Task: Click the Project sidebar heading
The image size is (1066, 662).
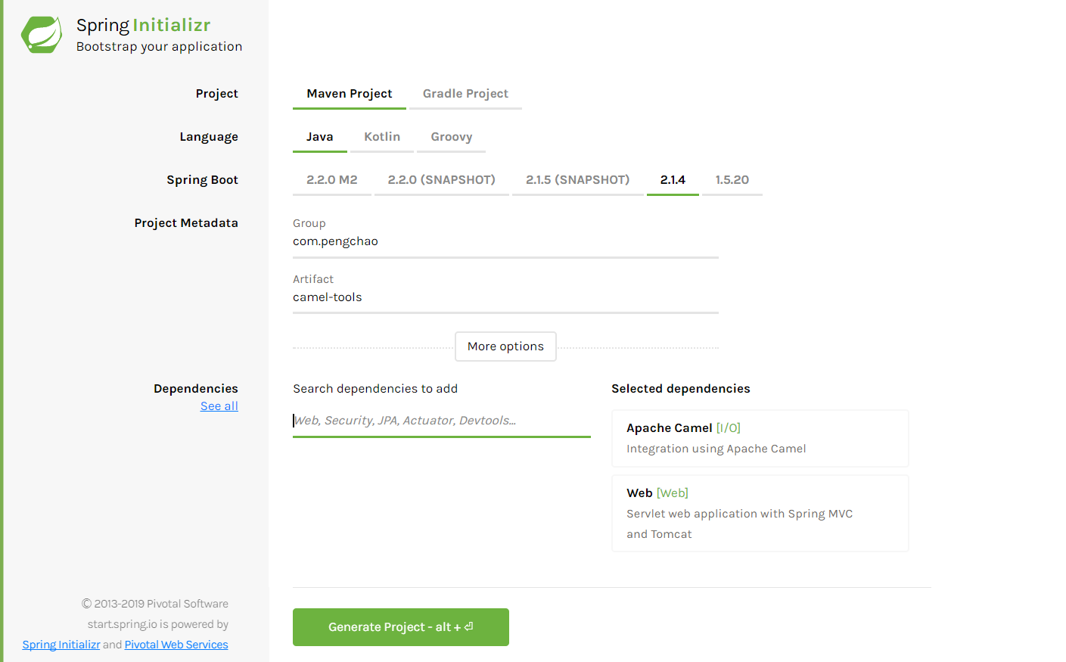Action: pos(216,93)
